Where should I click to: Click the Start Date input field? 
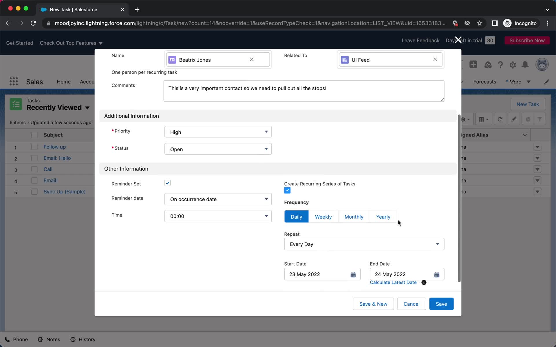coord(322,274)
